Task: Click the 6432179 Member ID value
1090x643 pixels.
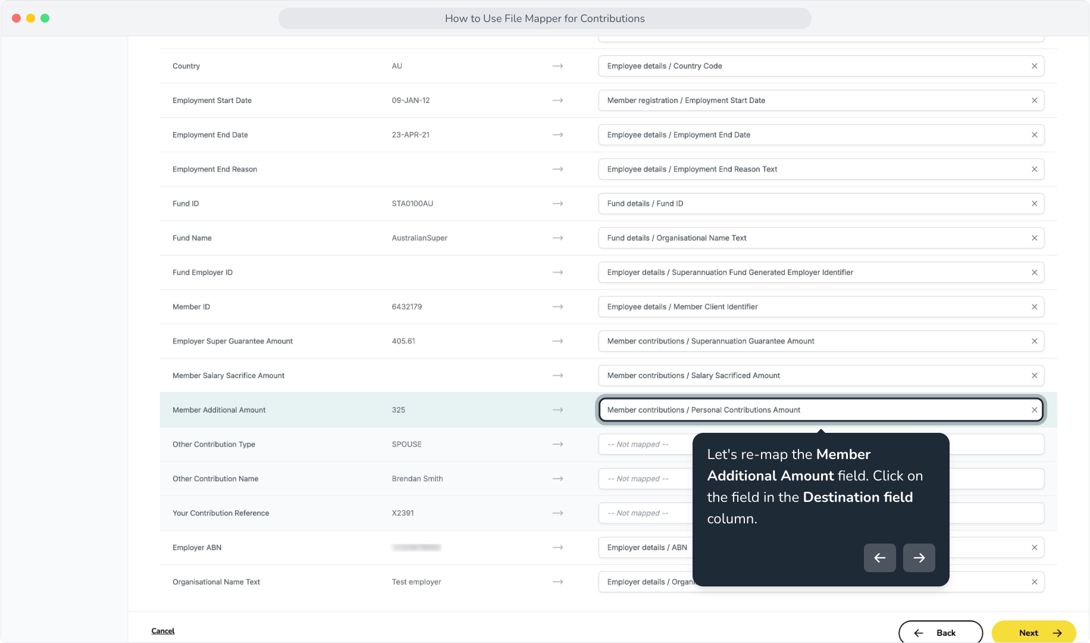Action: pyautogui.click(x=406, y=307)
